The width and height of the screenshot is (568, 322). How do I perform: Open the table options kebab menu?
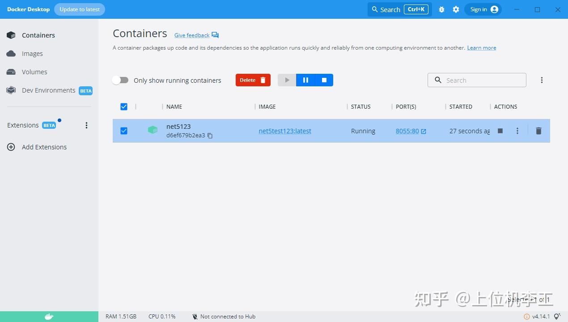[542, 80]
